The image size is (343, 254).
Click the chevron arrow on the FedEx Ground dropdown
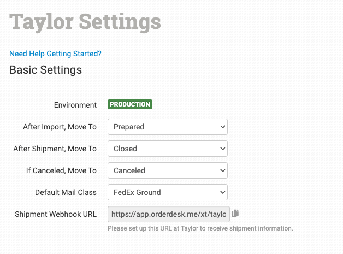tap(222, 192)
